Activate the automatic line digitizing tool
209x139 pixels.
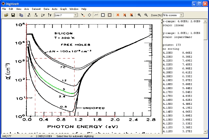point(96,15)
